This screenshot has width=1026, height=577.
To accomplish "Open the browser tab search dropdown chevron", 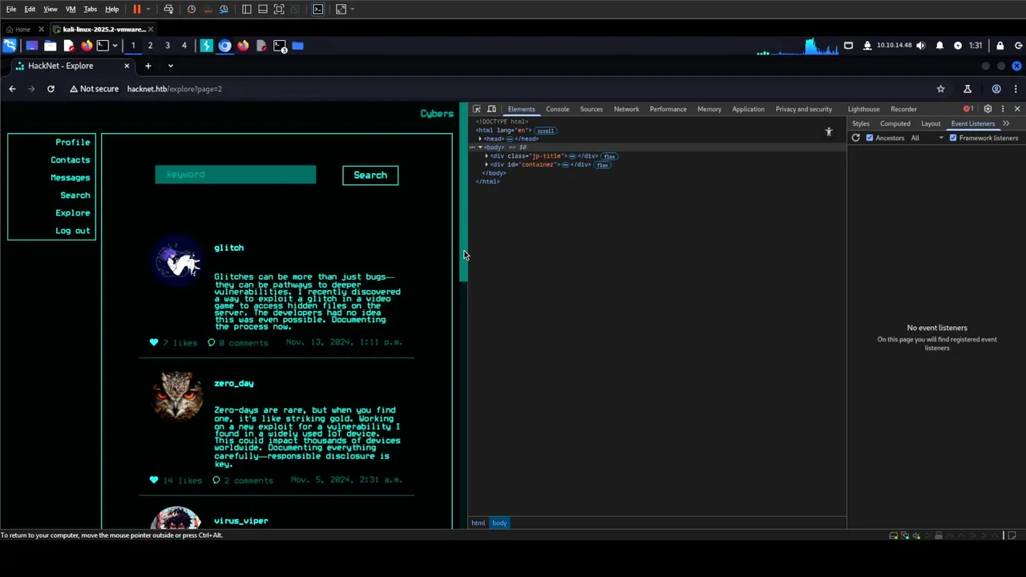I will 170,66.
